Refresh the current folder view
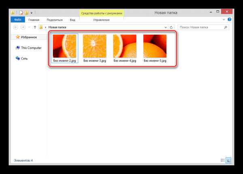Image resolution: width=243 pixels, height=174 pixels. pyautogui.click(x=171, y=28)
